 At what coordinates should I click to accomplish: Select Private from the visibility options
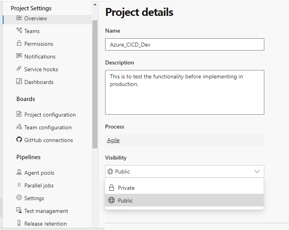point(184,188)
